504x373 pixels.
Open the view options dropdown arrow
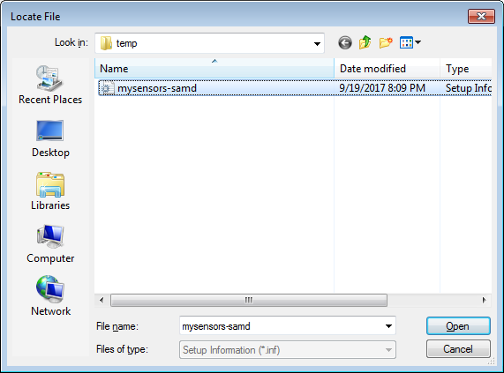[x=417, y=42]
